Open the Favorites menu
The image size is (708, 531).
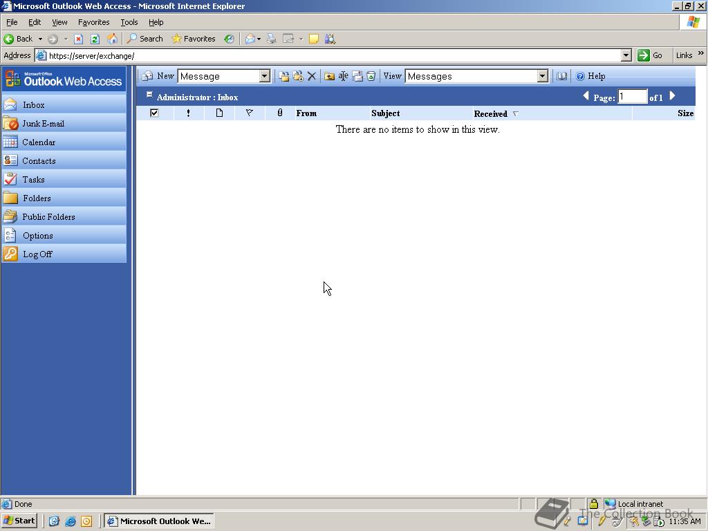(93, 22)
